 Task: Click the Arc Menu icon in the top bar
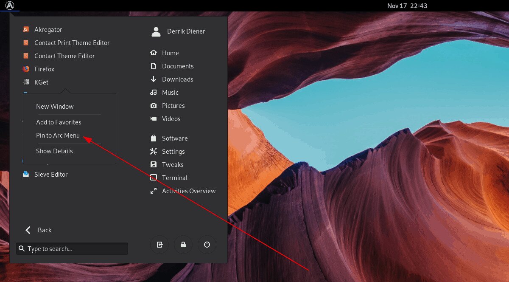[9, 6]
